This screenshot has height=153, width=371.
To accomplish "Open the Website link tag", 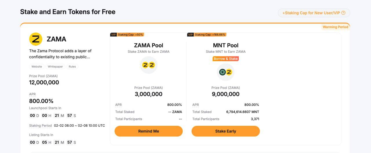I will pos(37,67).
